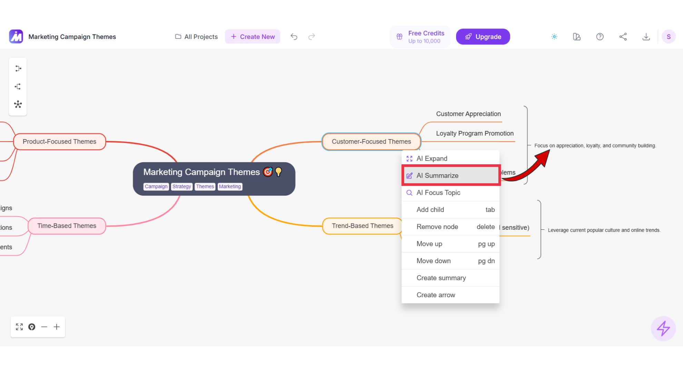Select Create summary menu entry
The width and height of the screenshot is (683, 372).
tap(451, 278)
